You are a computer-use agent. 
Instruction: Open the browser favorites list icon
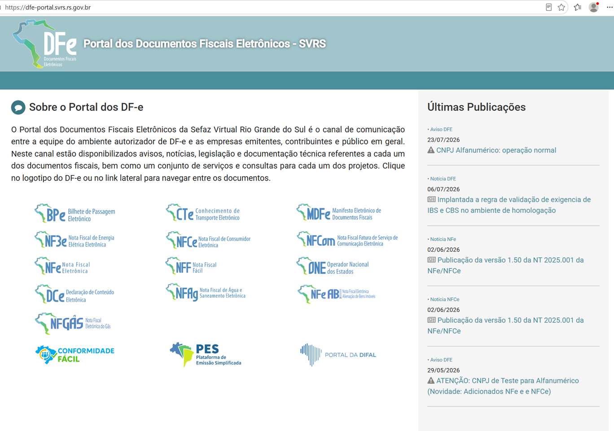(578, 7)
